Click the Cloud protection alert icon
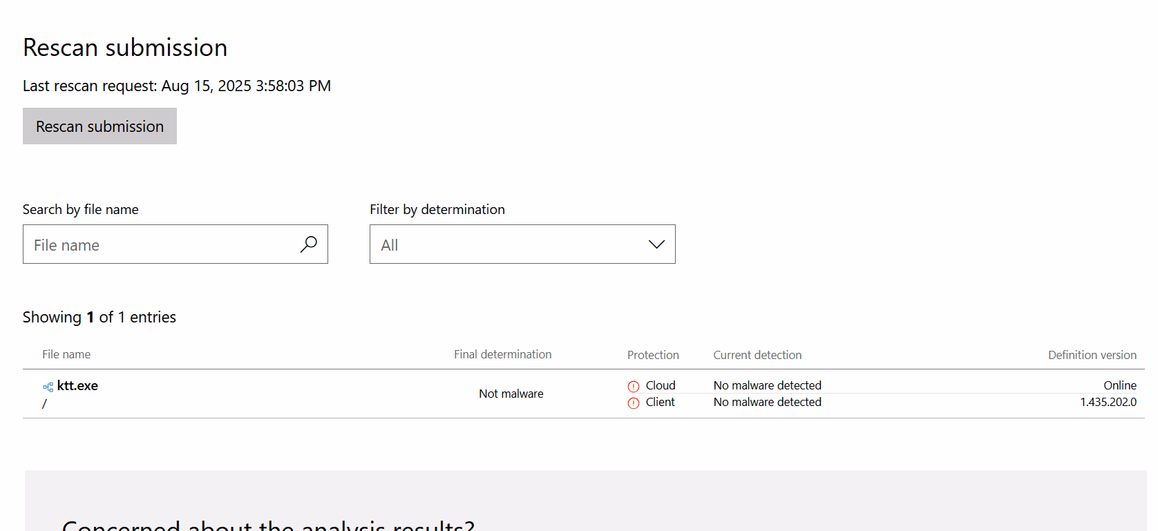 (x=634, y=387)
